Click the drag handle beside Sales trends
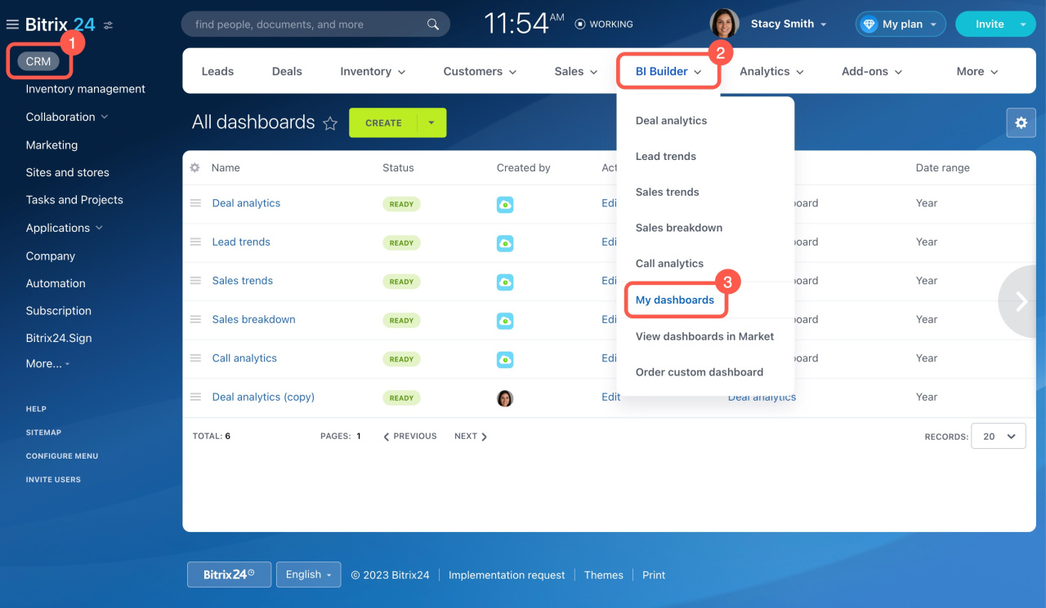Viewport: 1046px width, 608px height. (195, 281)
